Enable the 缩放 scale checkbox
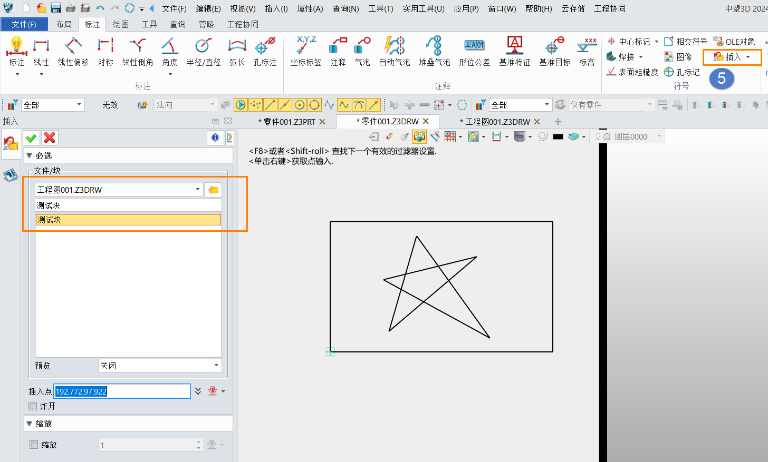The width and height of the screenshot is (768, 462). click(x=34, y=445)
